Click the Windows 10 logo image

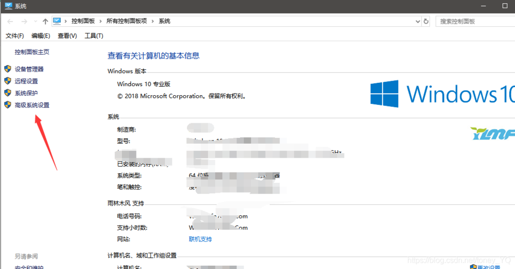(x=442, y=94)
